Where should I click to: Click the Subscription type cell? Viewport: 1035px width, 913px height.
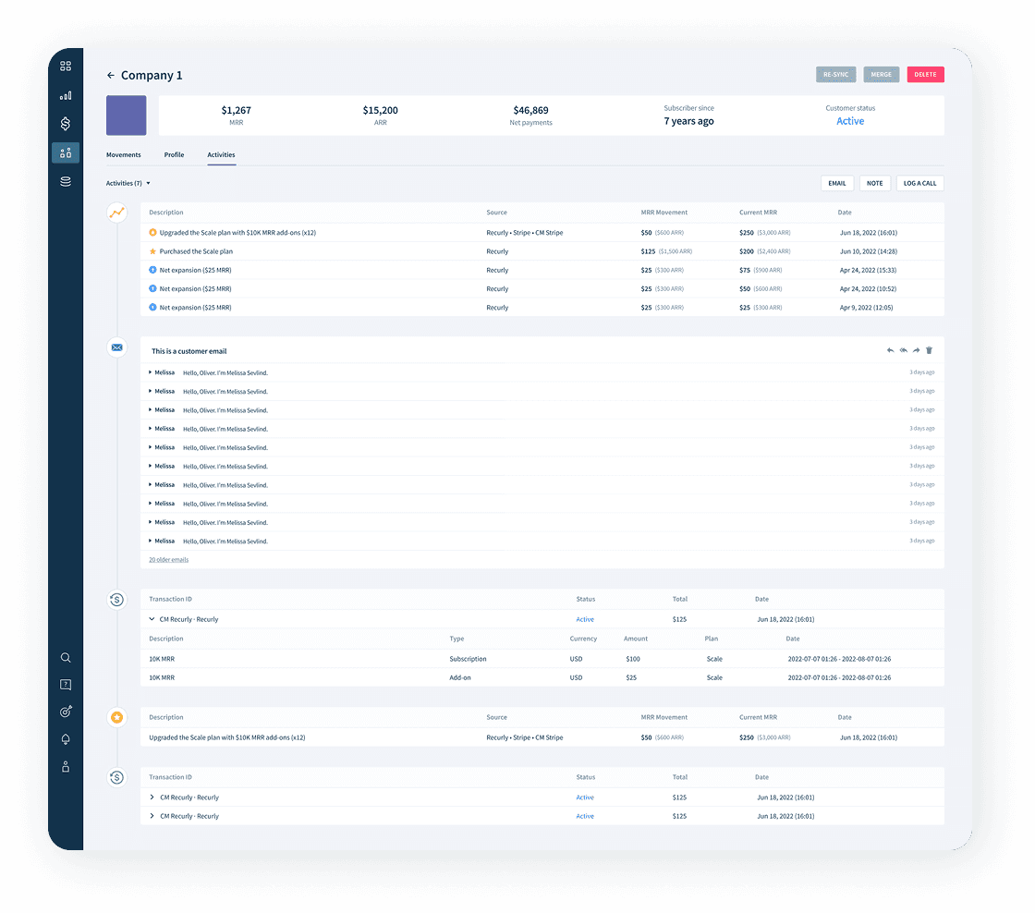(x=468, y=659)
